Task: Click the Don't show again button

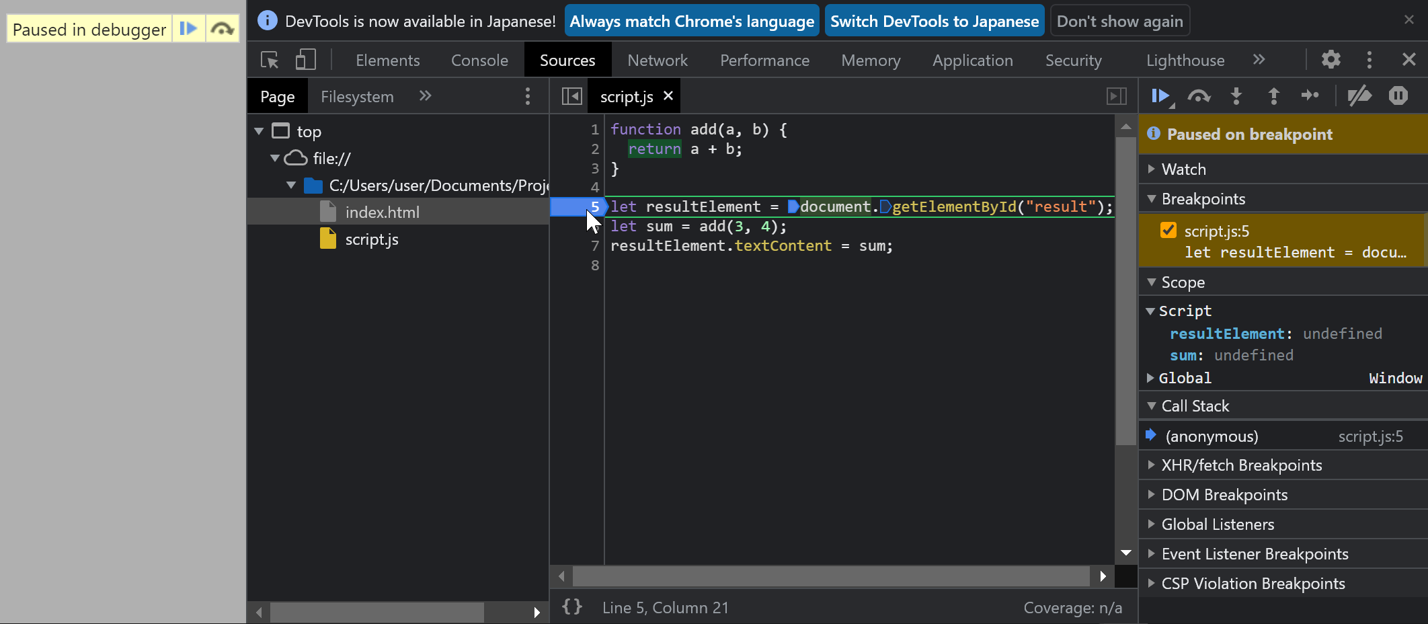Action: point(1119,22)
